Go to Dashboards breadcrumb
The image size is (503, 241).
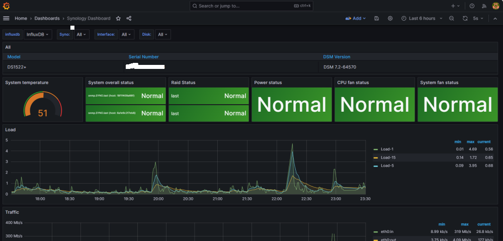coord(47,18)
